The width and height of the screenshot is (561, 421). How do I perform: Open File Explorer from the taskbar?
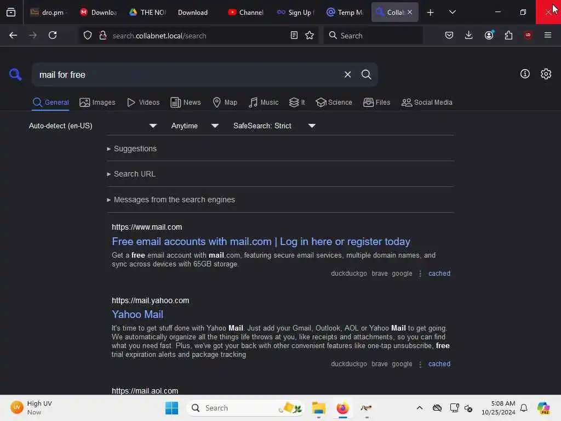point(318,408)
